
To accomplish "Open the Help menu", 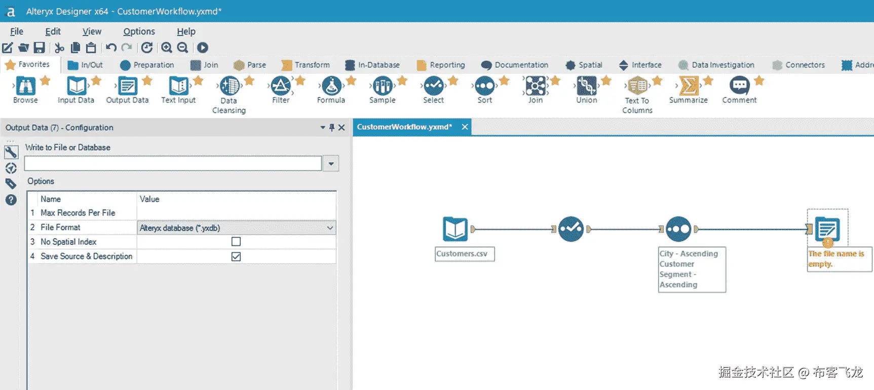I will pyautogui.click(x=186, y=31).
